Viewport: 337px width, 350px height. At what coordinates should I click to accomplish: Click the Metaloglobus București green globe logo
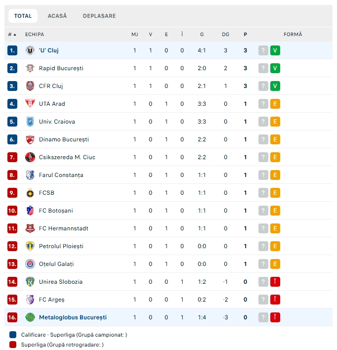30,317
